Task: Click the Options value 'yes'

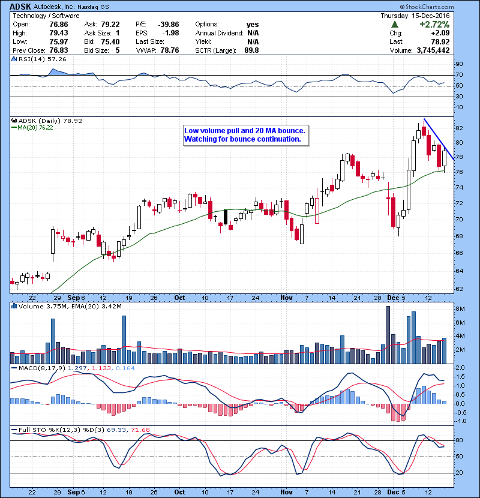Action: pos(253,25)
